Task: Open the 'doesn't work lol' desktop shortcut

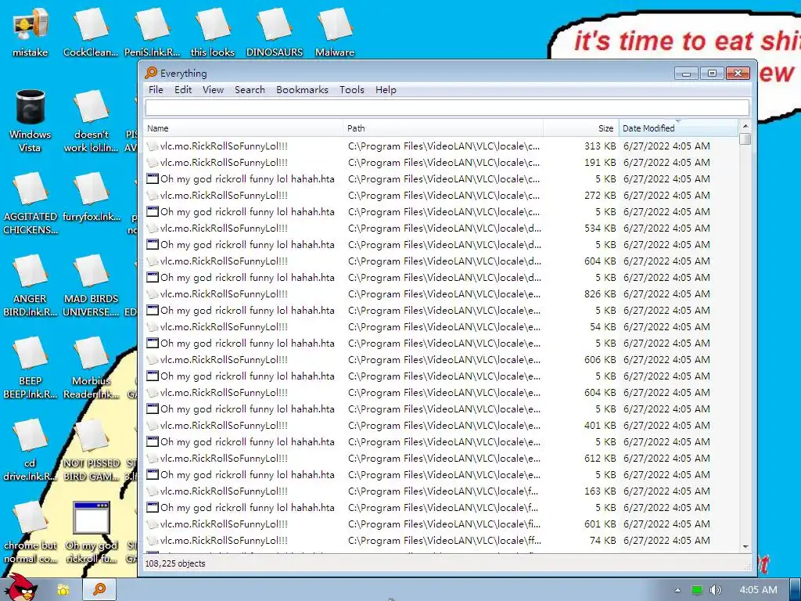Action: tap(92, 121)
